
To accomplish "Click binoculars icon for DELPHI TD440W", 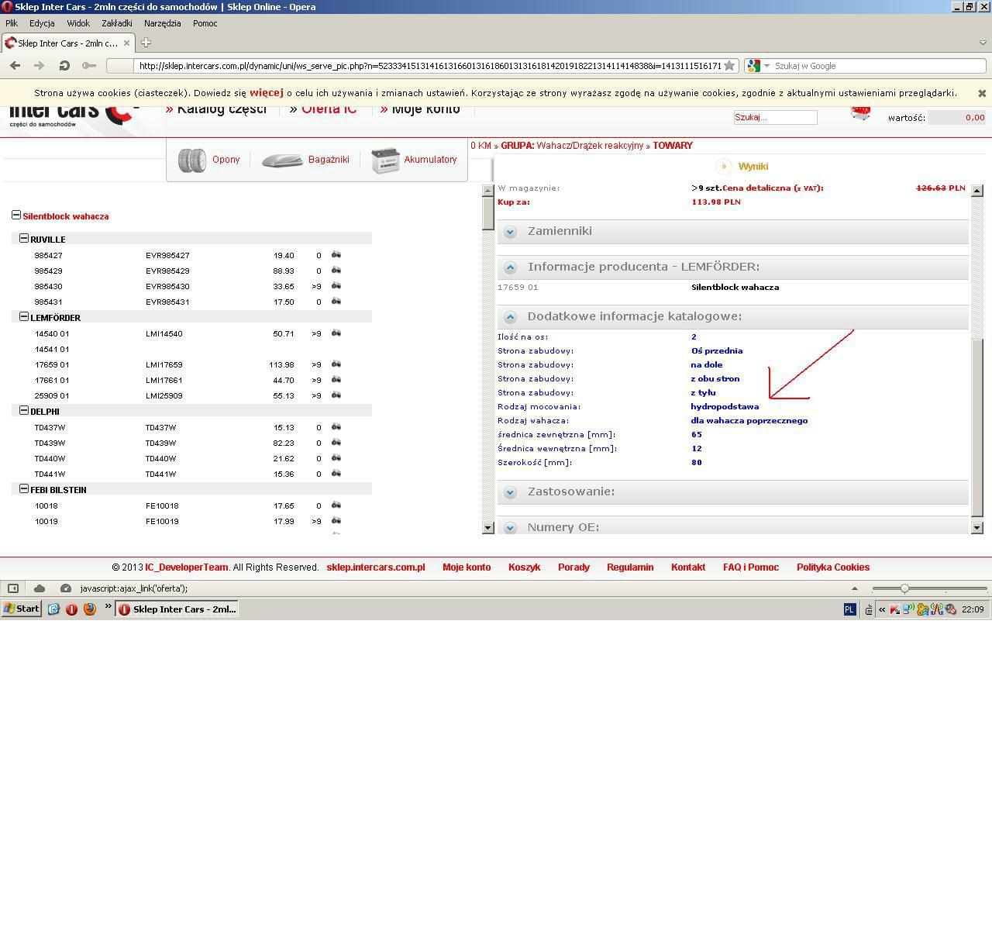I will [336, 458].
